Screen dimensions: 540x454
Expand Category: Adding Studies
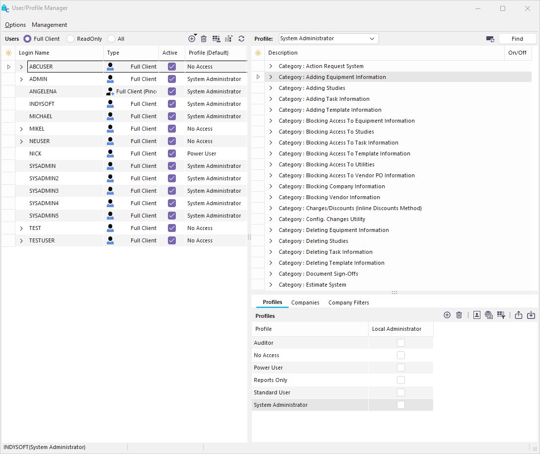271,88
